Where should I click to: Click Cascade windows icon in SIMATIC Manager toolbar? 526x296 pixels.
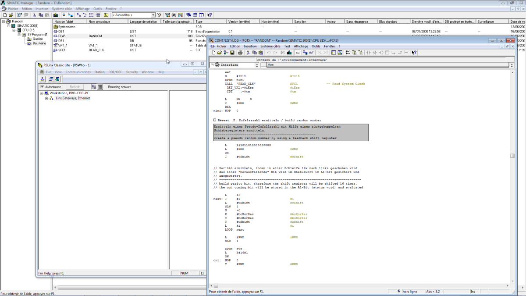188,15
